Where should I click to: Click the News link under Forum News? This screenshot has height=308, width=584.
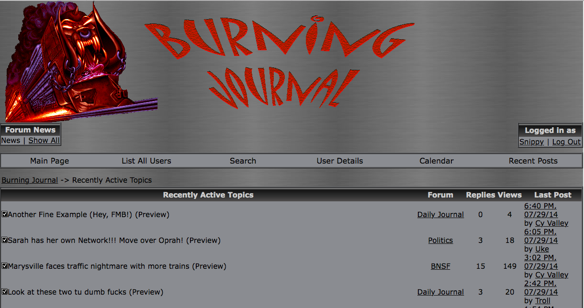(x=11, y=141)
